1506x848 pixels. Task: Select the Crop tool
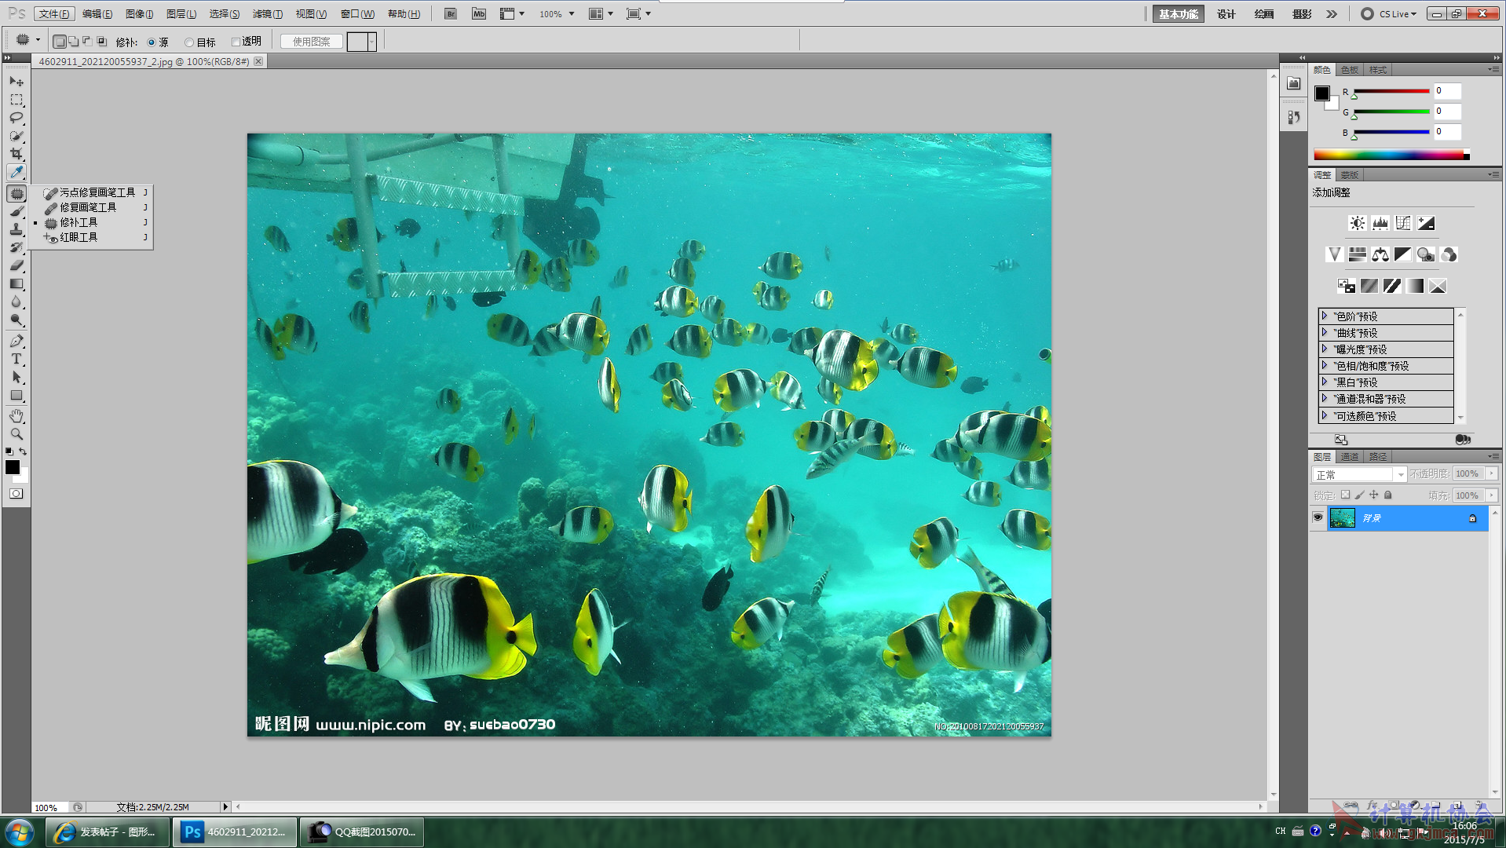(16, 154)
